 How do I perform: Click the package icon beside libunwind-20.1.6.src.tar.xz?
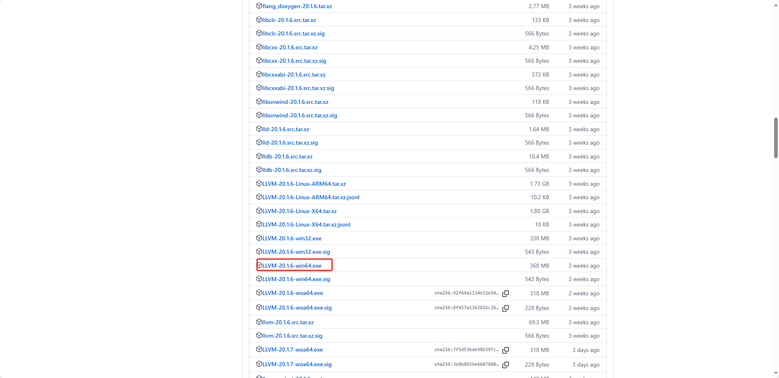point(259,101)
